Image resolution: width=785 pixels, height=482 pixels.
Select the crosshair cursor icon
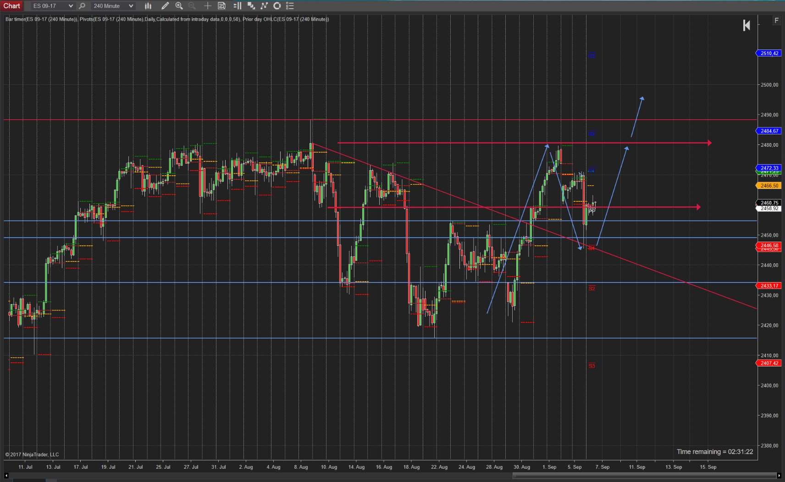point(208,6)
